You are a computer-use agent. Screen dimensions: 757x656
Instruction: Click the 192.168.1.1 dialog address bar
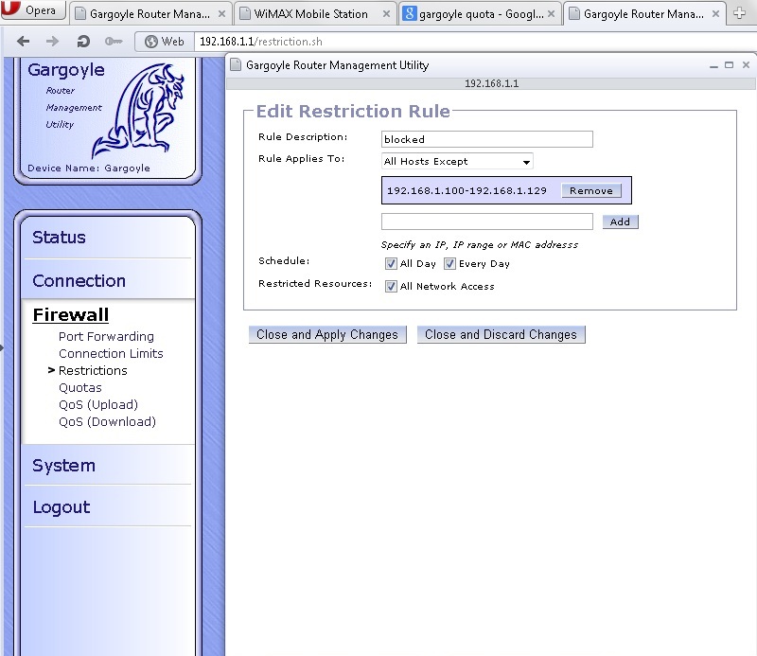click(491, 83)
